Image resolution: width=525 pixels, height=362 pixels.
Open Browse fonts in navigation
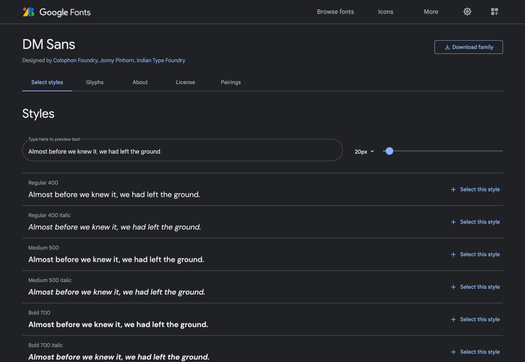tap(335, 12)
